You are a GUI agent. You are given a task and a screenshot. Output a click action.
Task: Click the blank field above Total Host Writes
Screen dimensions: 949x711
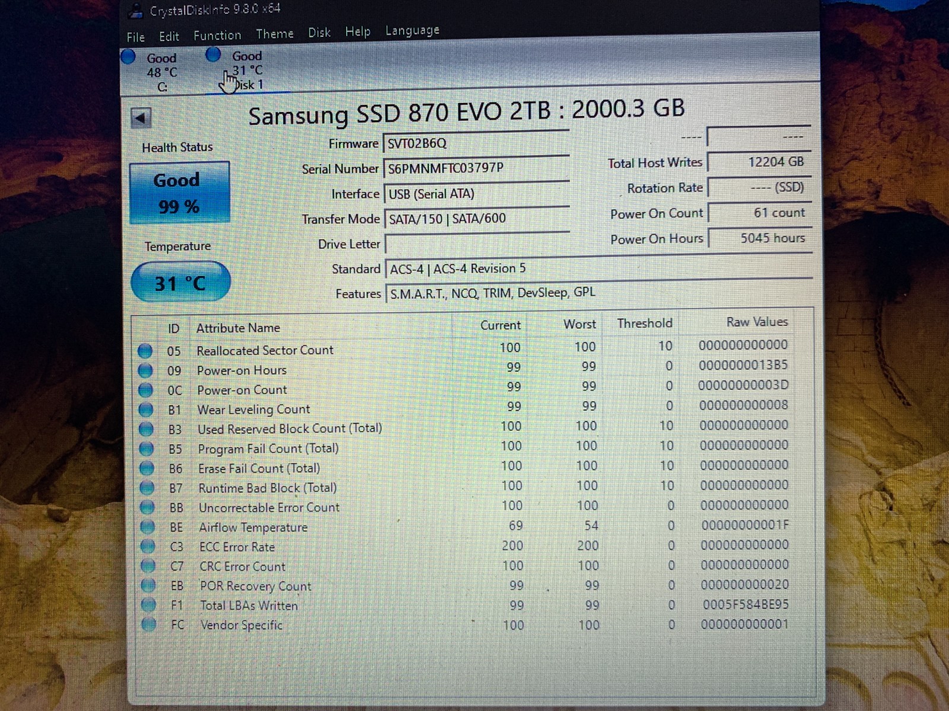click(759, 137)
